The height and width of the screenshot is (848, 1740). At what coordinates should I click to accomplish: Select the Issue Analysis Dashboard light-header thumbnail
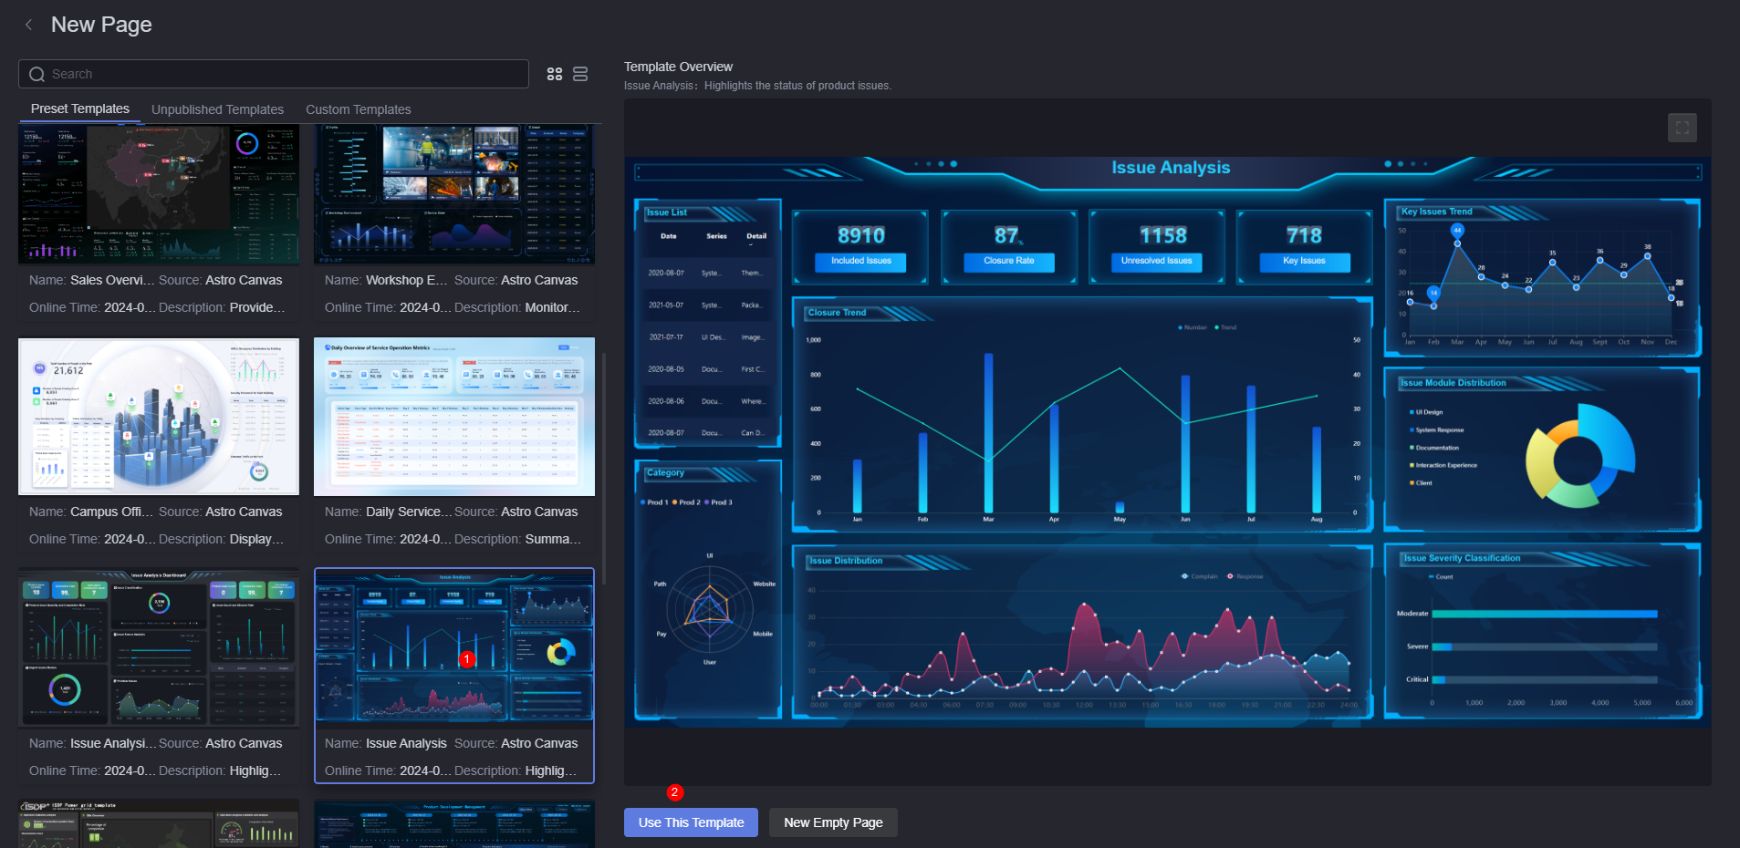159,648
